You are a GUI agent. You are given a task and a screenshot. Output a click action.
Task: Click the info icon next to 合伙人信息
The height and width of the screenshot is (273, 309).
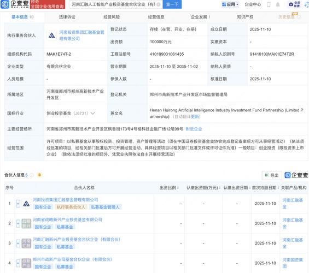[x=32, y=175]
